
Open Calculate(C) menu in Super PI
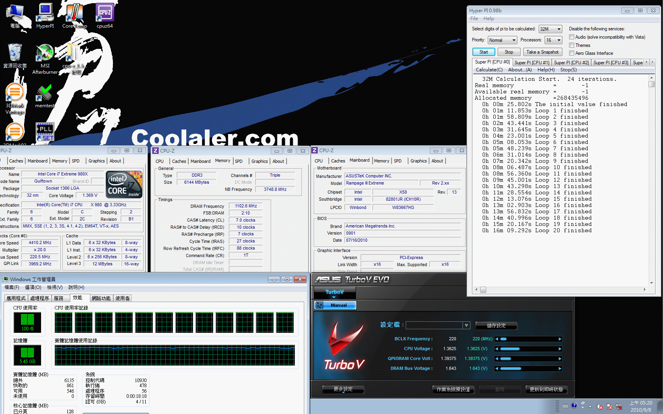point(489,70)
